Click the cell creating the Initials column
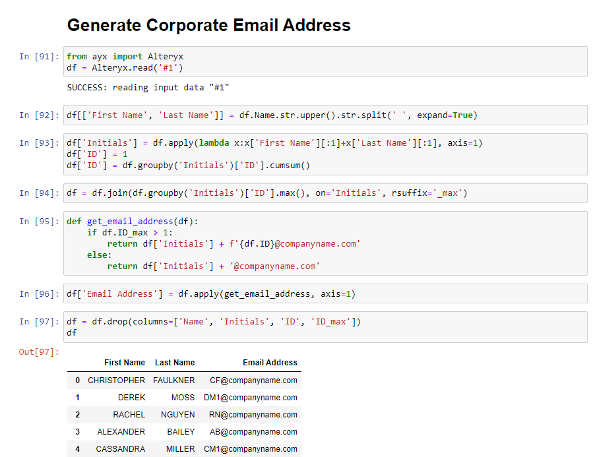Image resolution: width=593 pixels, height=457 pixels. click(x=264, y=154)
